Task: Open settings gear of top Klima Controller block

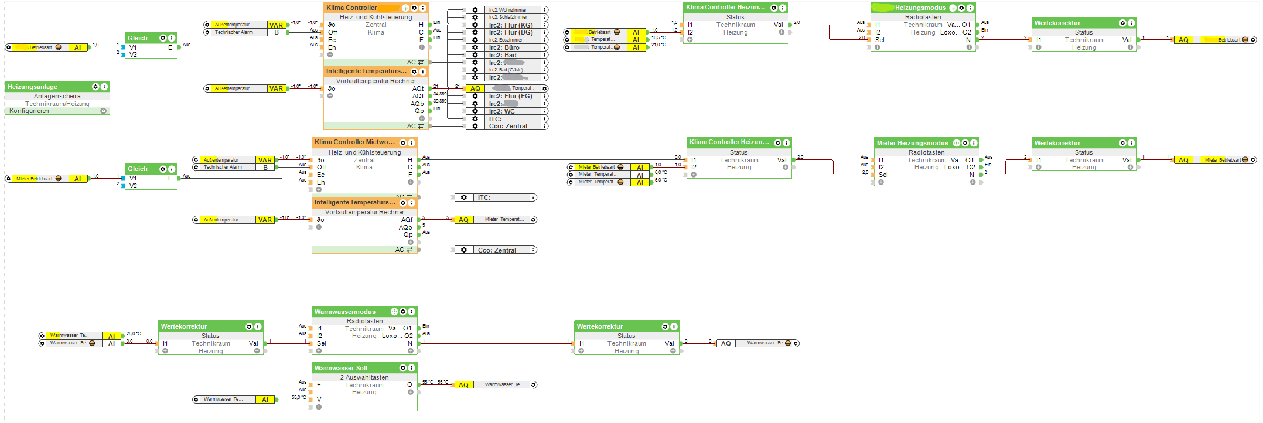Action: pyautogui.click(x=414, y=8)
